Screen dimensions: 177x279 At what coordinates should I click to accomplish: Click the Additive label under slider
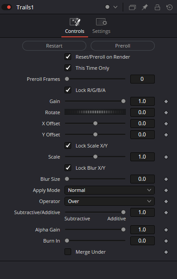pos(117,219)
